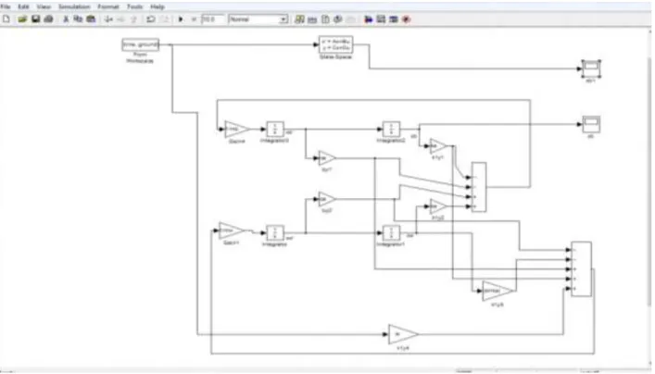Start the simulation with the play button

(181, 19)
